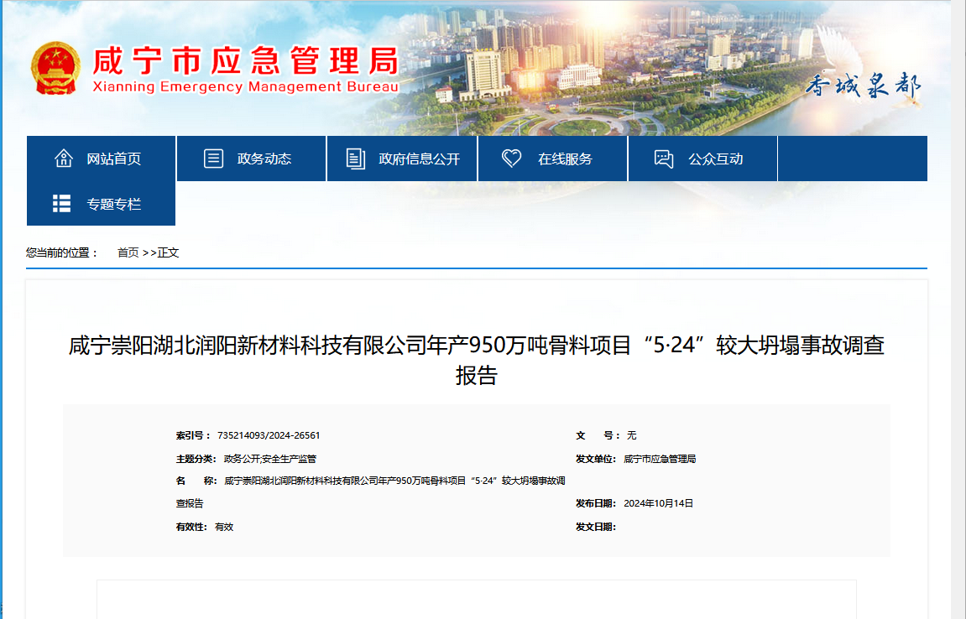Go to the 政务动态 section
This screenshot has width=966, height=619.
pos(264,159)
